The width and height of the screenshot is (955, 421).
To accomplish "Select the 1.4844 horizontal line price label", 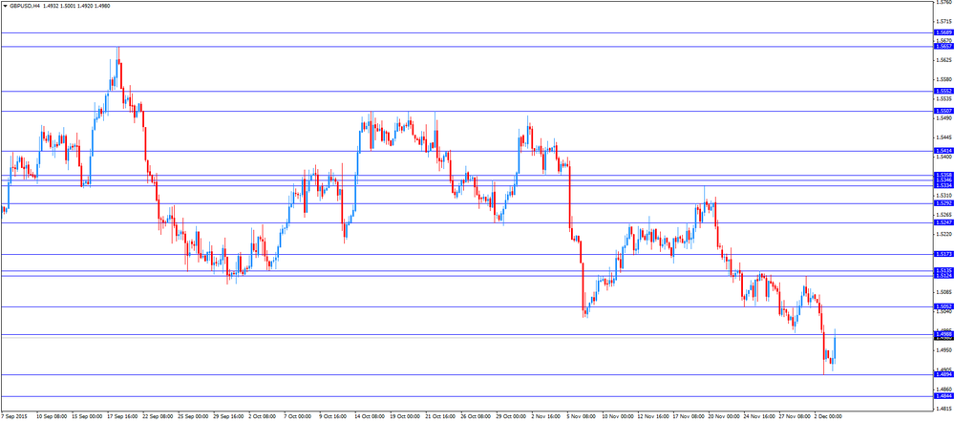I will pyautogui.click(x=943, y=396).
